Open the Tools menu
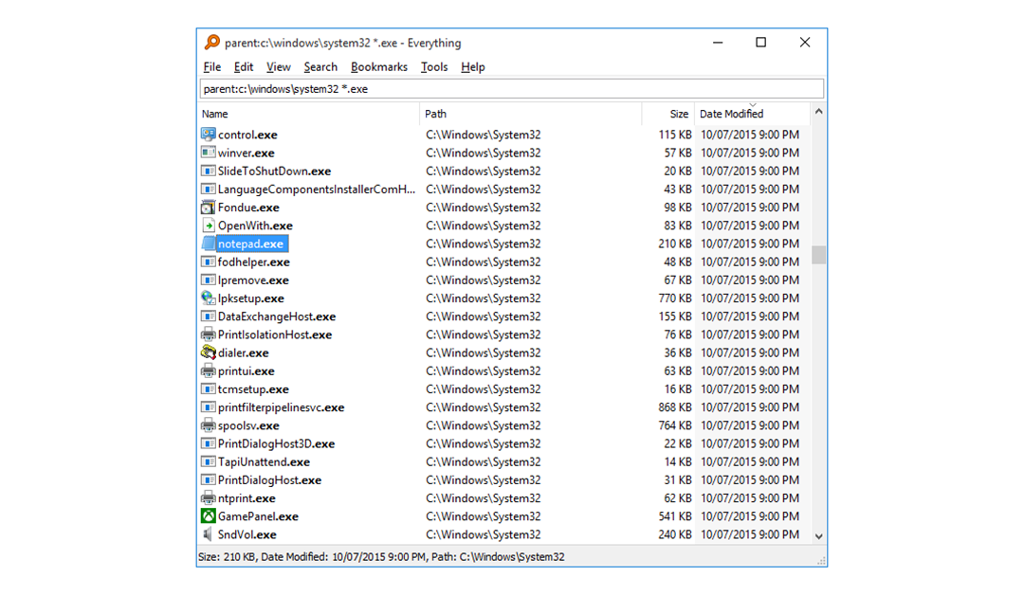 click(x=434, y=67)
